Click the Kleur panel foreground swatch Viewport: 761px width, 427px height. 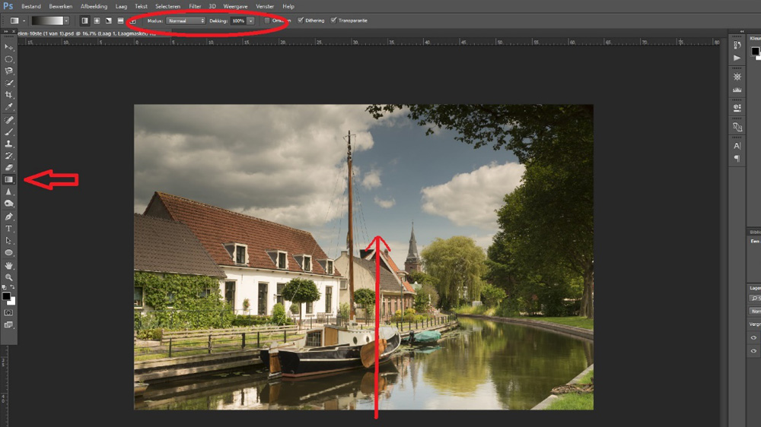(755, 51)
